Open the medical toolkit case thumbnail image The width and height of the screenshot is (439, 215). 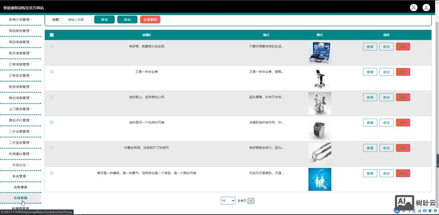pyautogui.click(x=320, y=52)
